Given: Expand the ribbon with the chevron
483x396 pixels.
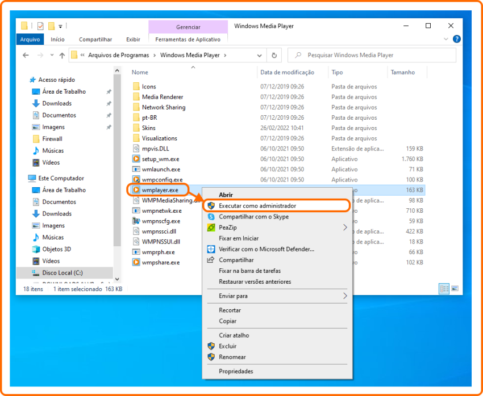Looking at the screenshot, I should 445,39.
